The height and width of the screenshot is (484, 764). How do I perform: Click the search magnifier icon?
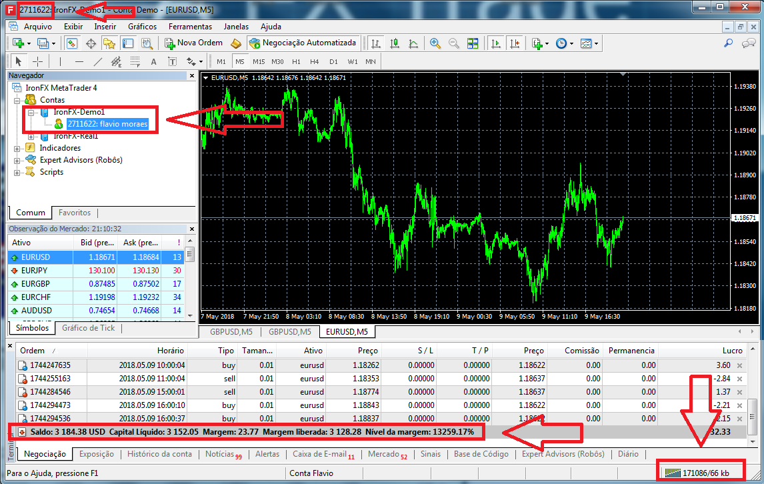point(729,43)
